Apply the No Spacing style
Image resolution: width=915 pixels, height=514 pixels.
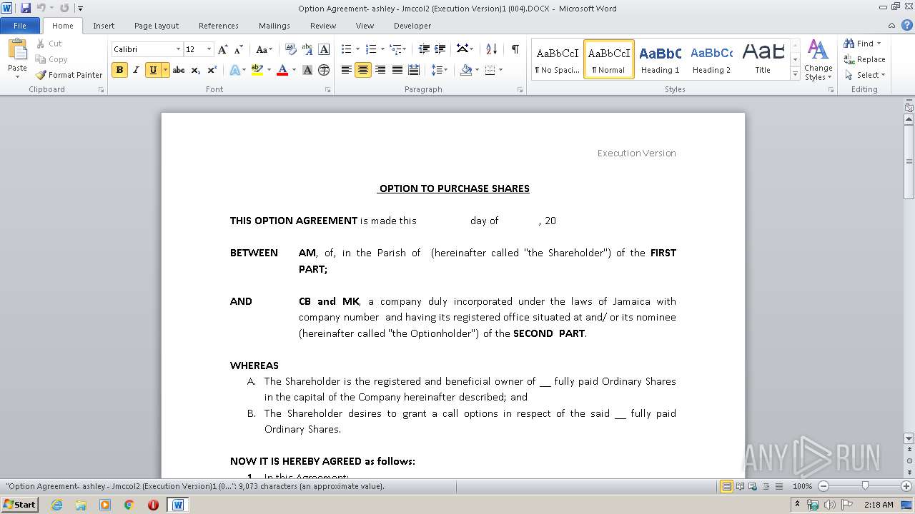coord(557,59)
